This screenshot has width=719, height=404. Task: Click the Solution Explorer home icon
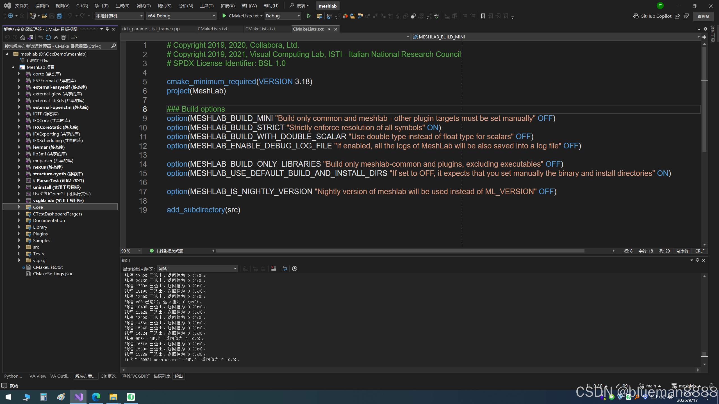click(23, 37)
